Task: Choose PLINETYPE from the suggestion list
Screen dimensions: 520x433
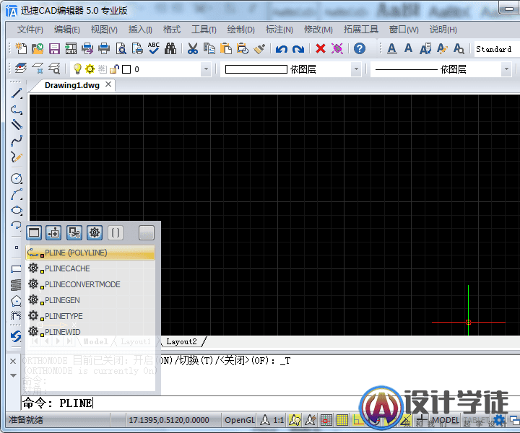Action: coord(90,316)
